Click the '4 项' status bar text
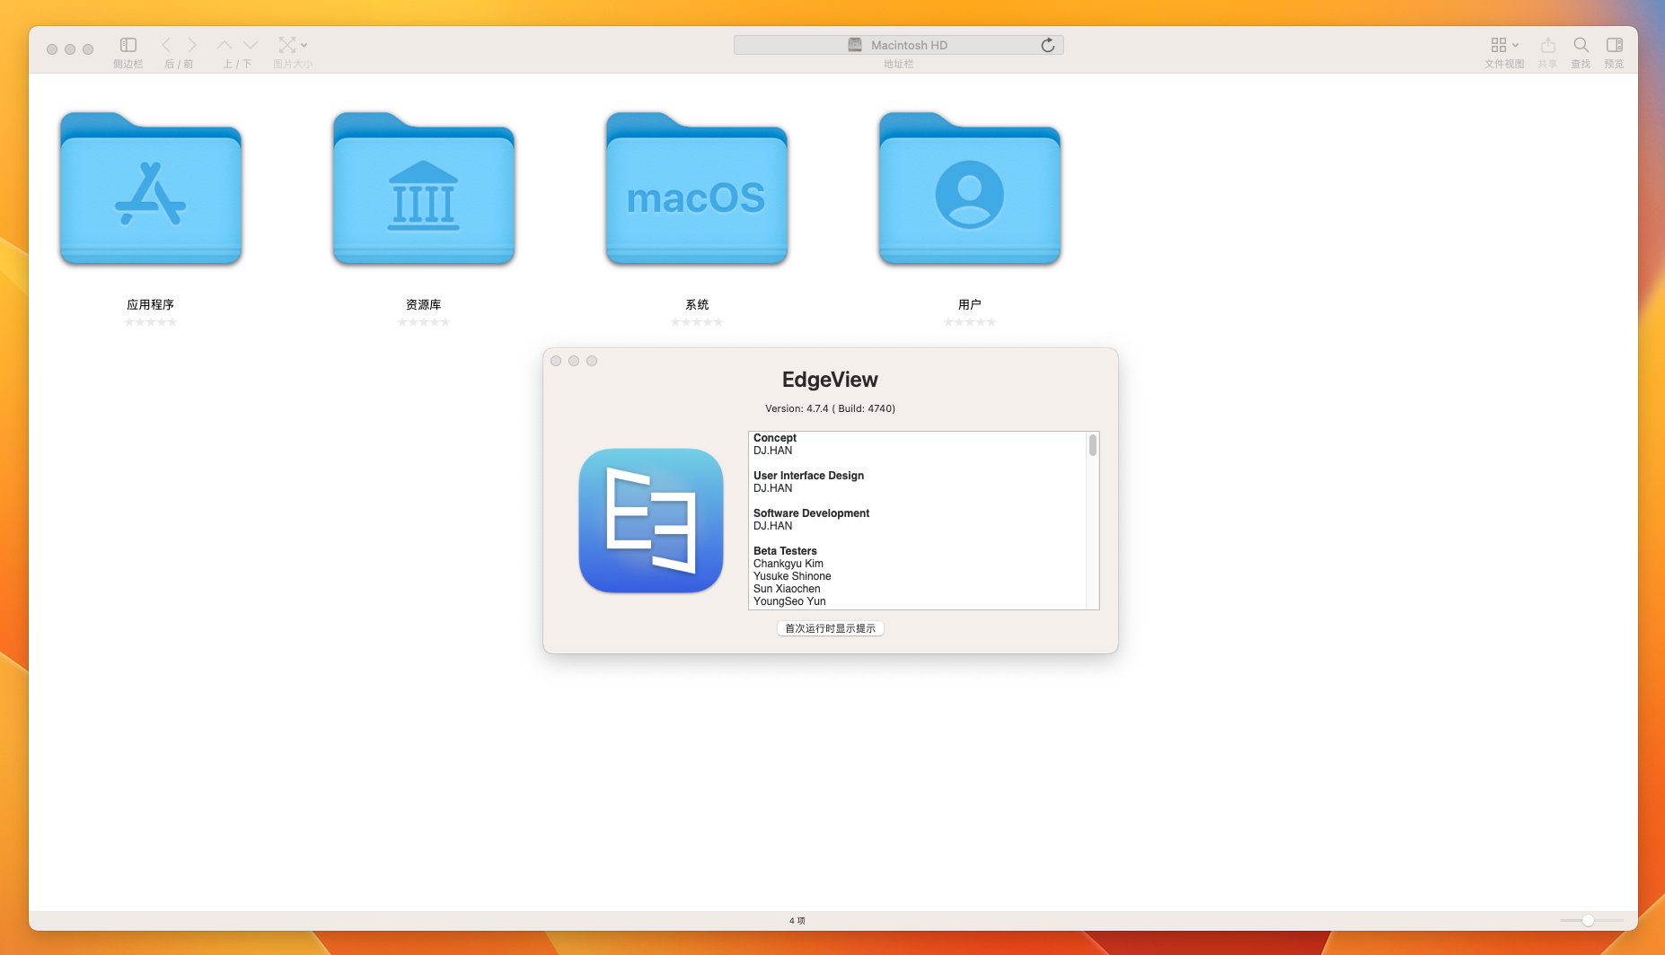The width and height of the screenshot is (1665, 955). [797, 921]
